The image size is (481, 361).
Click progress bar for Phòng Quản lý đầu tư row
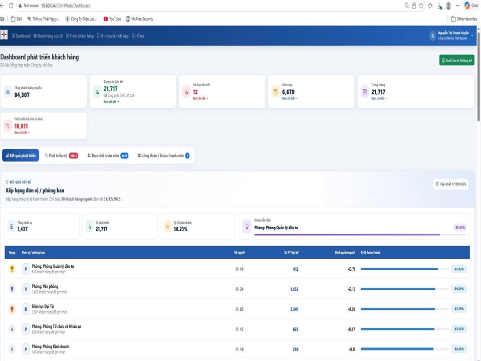point(404,269)
